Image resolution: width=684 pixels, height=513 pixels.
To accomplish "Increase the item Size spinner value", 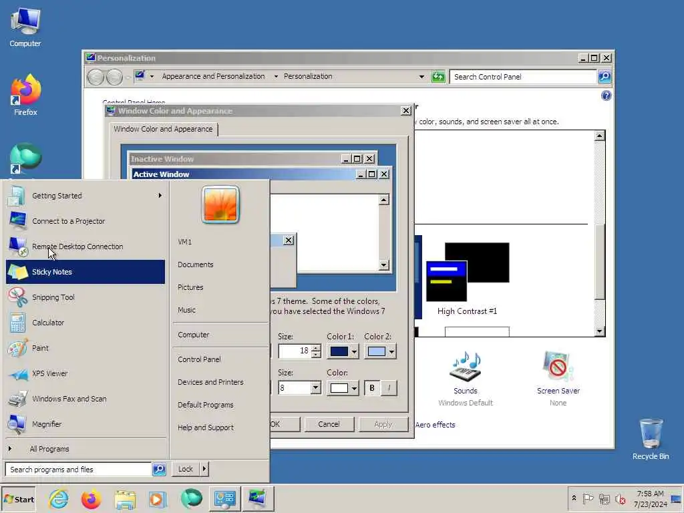I will pos(316,347).
